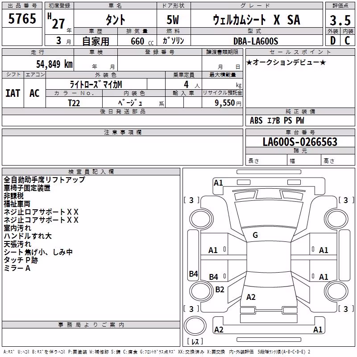Click inspector note 車椅子固定装置
The height and width of the screenshot is (357, 357).
tap(27, 188)
